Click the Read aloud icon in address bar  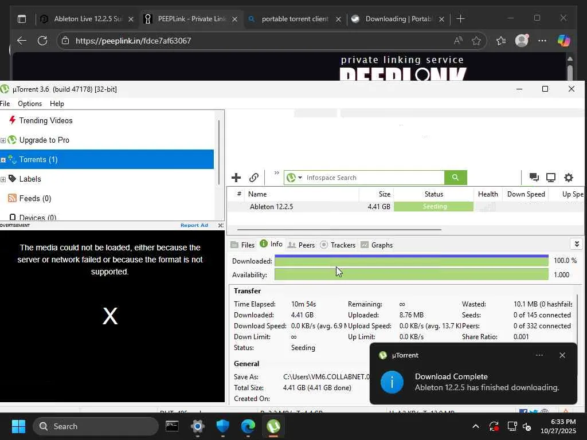click(458, 41)
